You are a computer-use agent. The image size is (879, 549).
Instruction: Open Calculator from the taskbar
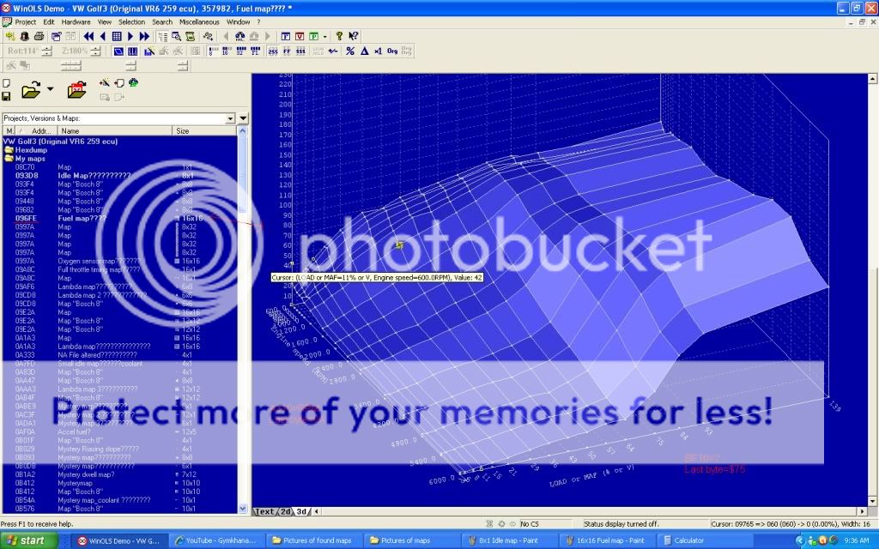[693, 540]
